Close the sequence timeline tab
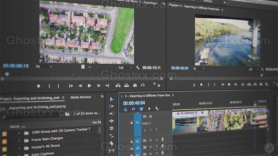This screenshot has width=278, height=156. (122, 96)
